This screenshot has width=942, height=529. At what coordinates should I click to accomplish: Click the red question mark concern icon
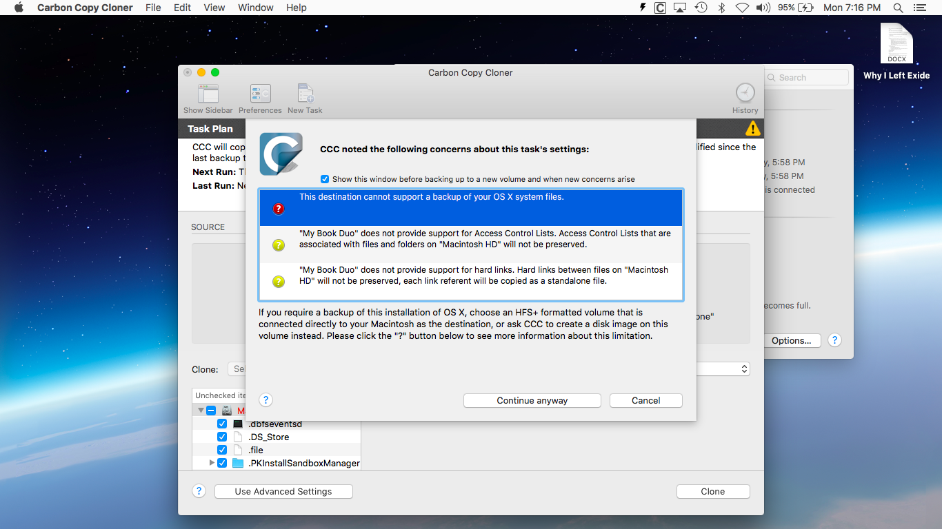pos(279,209)
